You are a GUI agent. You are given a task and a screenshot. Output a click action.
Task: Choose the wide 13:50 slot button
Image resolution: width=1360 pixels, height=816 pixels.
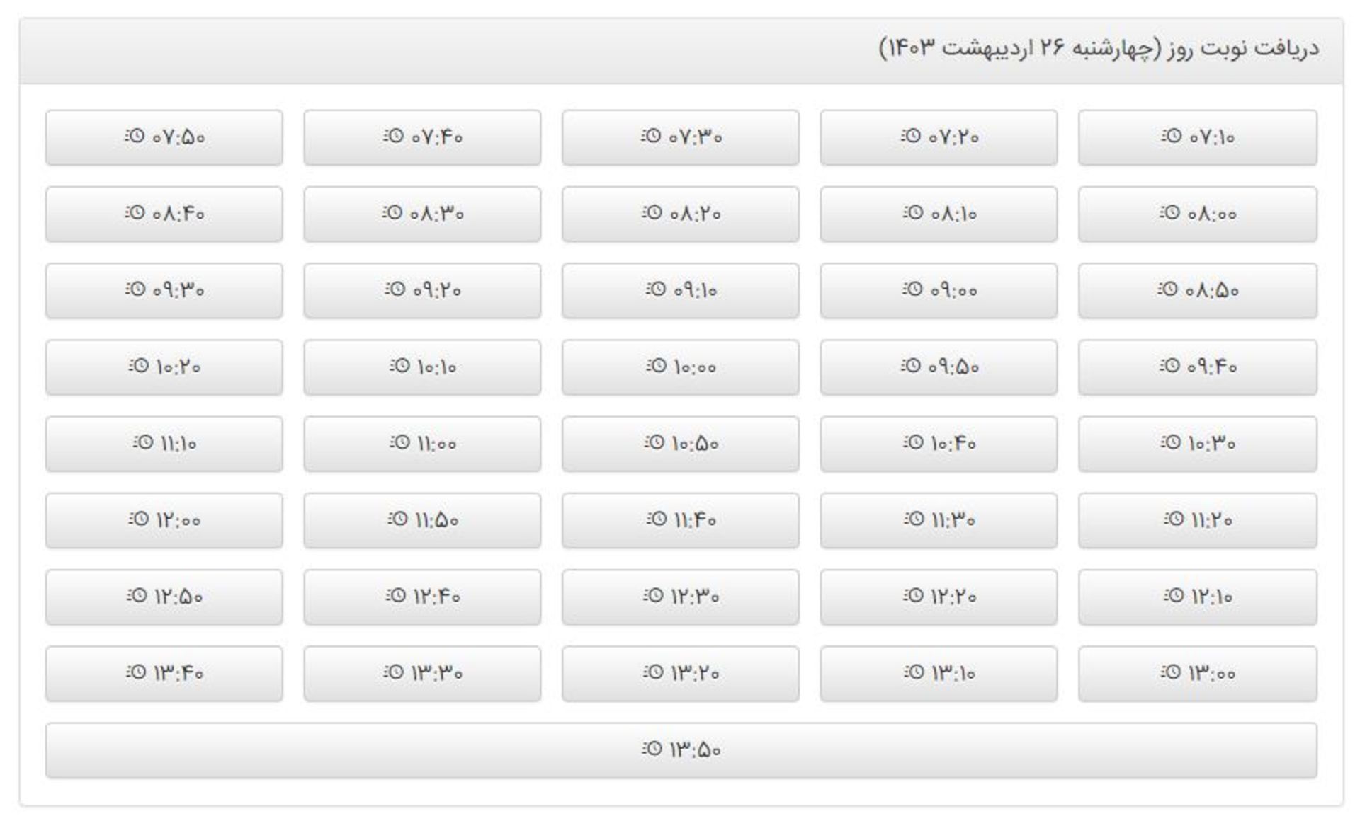(681, 750)
